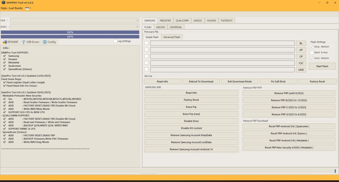339x182 pixels.
Task: Click Reboot To Download button
Action: 201,81
